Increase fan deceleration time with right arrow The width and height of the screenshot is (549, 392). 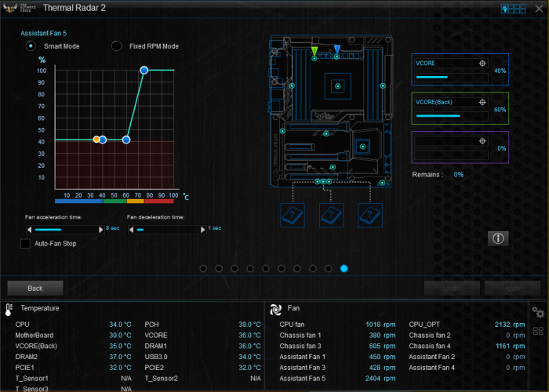pos(202,230)
